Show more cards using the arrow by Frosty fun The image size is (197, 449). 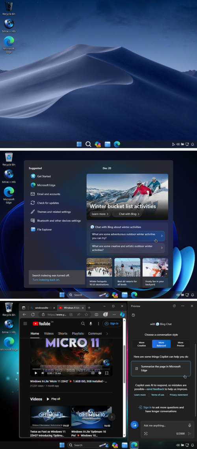click(166, 274)
